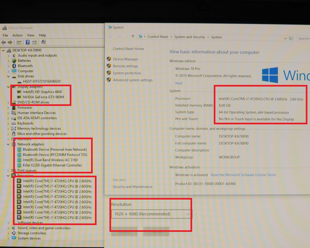The height and width of the screenshot is (248, 310).
Task: Click System and Security in the breadcrumb
Action: (x=190, y=37)
